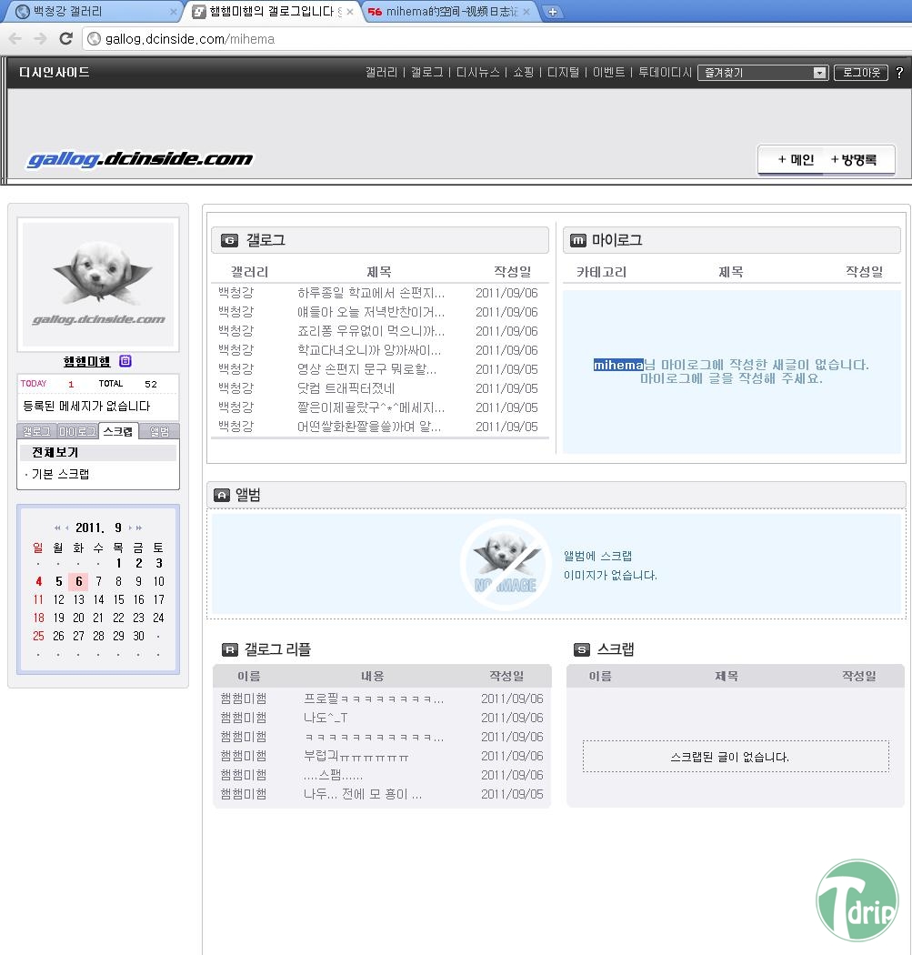Click the G icon beside 갤로그 heading

coord(229,241)
